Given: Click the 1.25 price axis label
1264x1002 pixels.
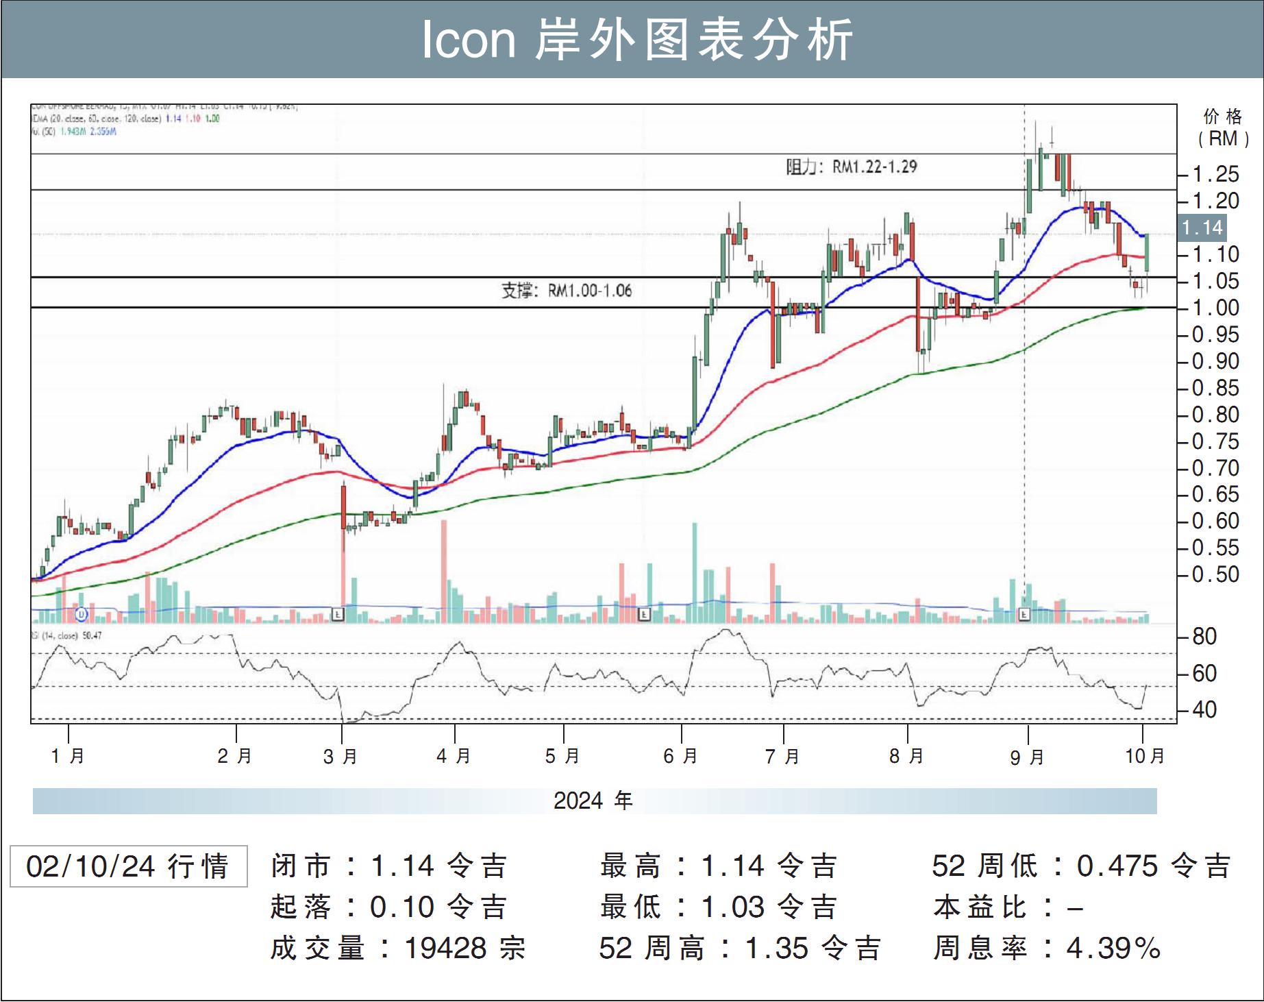Looking at the screenshot, I should (x=1215, y=174).
